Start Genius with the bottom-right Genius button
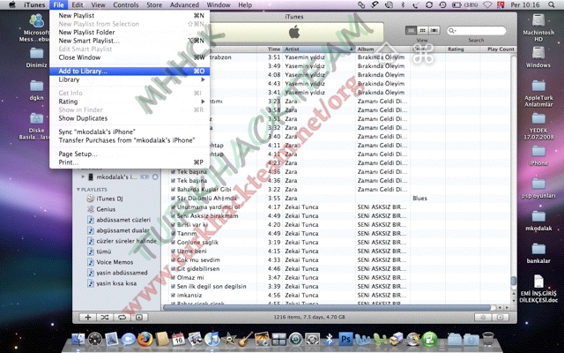 (x=483, y=318)
